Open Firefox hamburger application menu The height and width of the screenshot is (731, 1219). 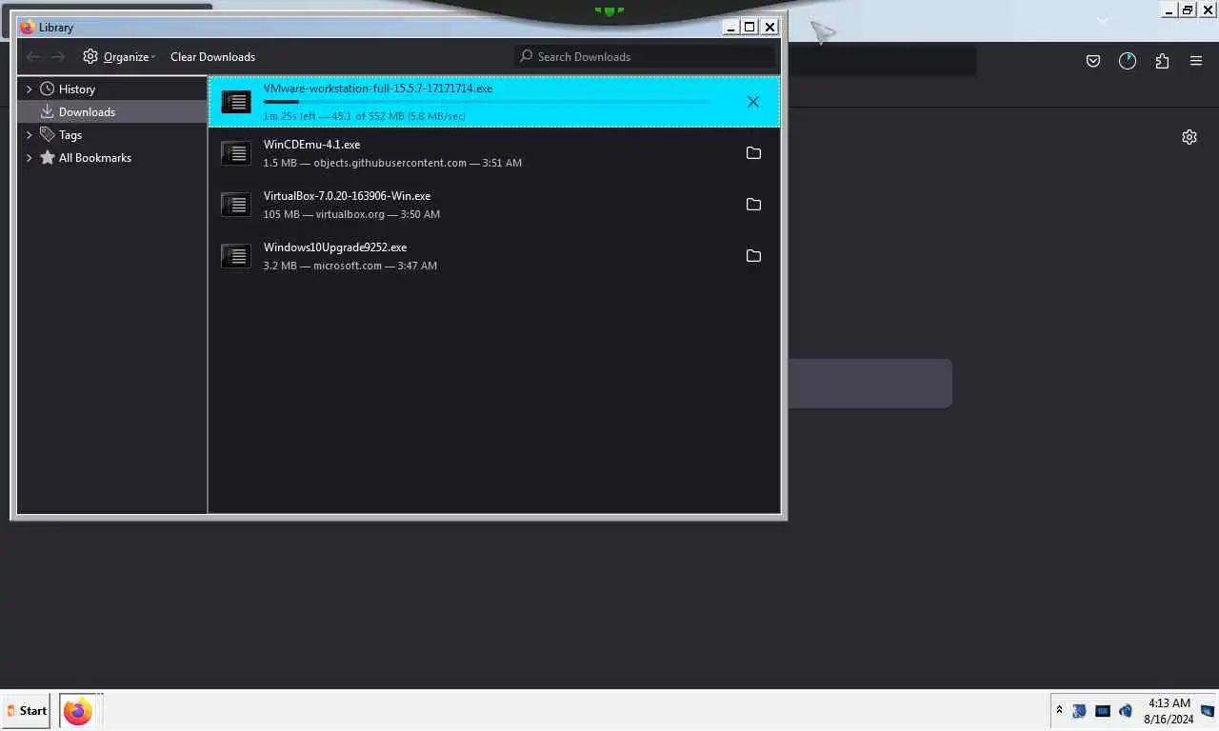(1196, 61)
